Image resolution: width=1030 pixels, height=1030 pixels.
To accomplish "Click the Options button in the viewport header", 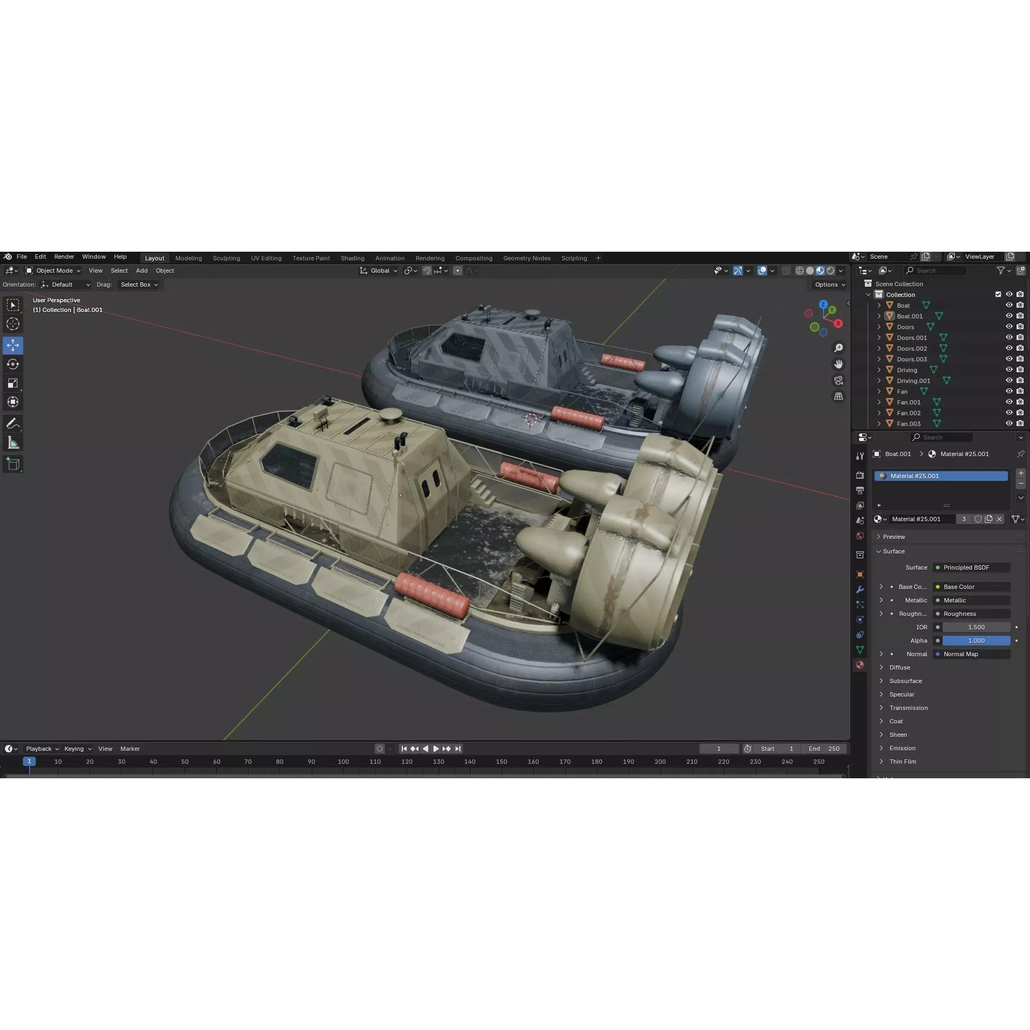I will coord(828,284).
